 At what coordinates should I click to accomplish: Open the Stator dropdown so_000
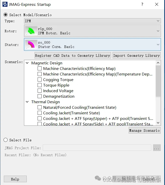click(x=92, y=44)
